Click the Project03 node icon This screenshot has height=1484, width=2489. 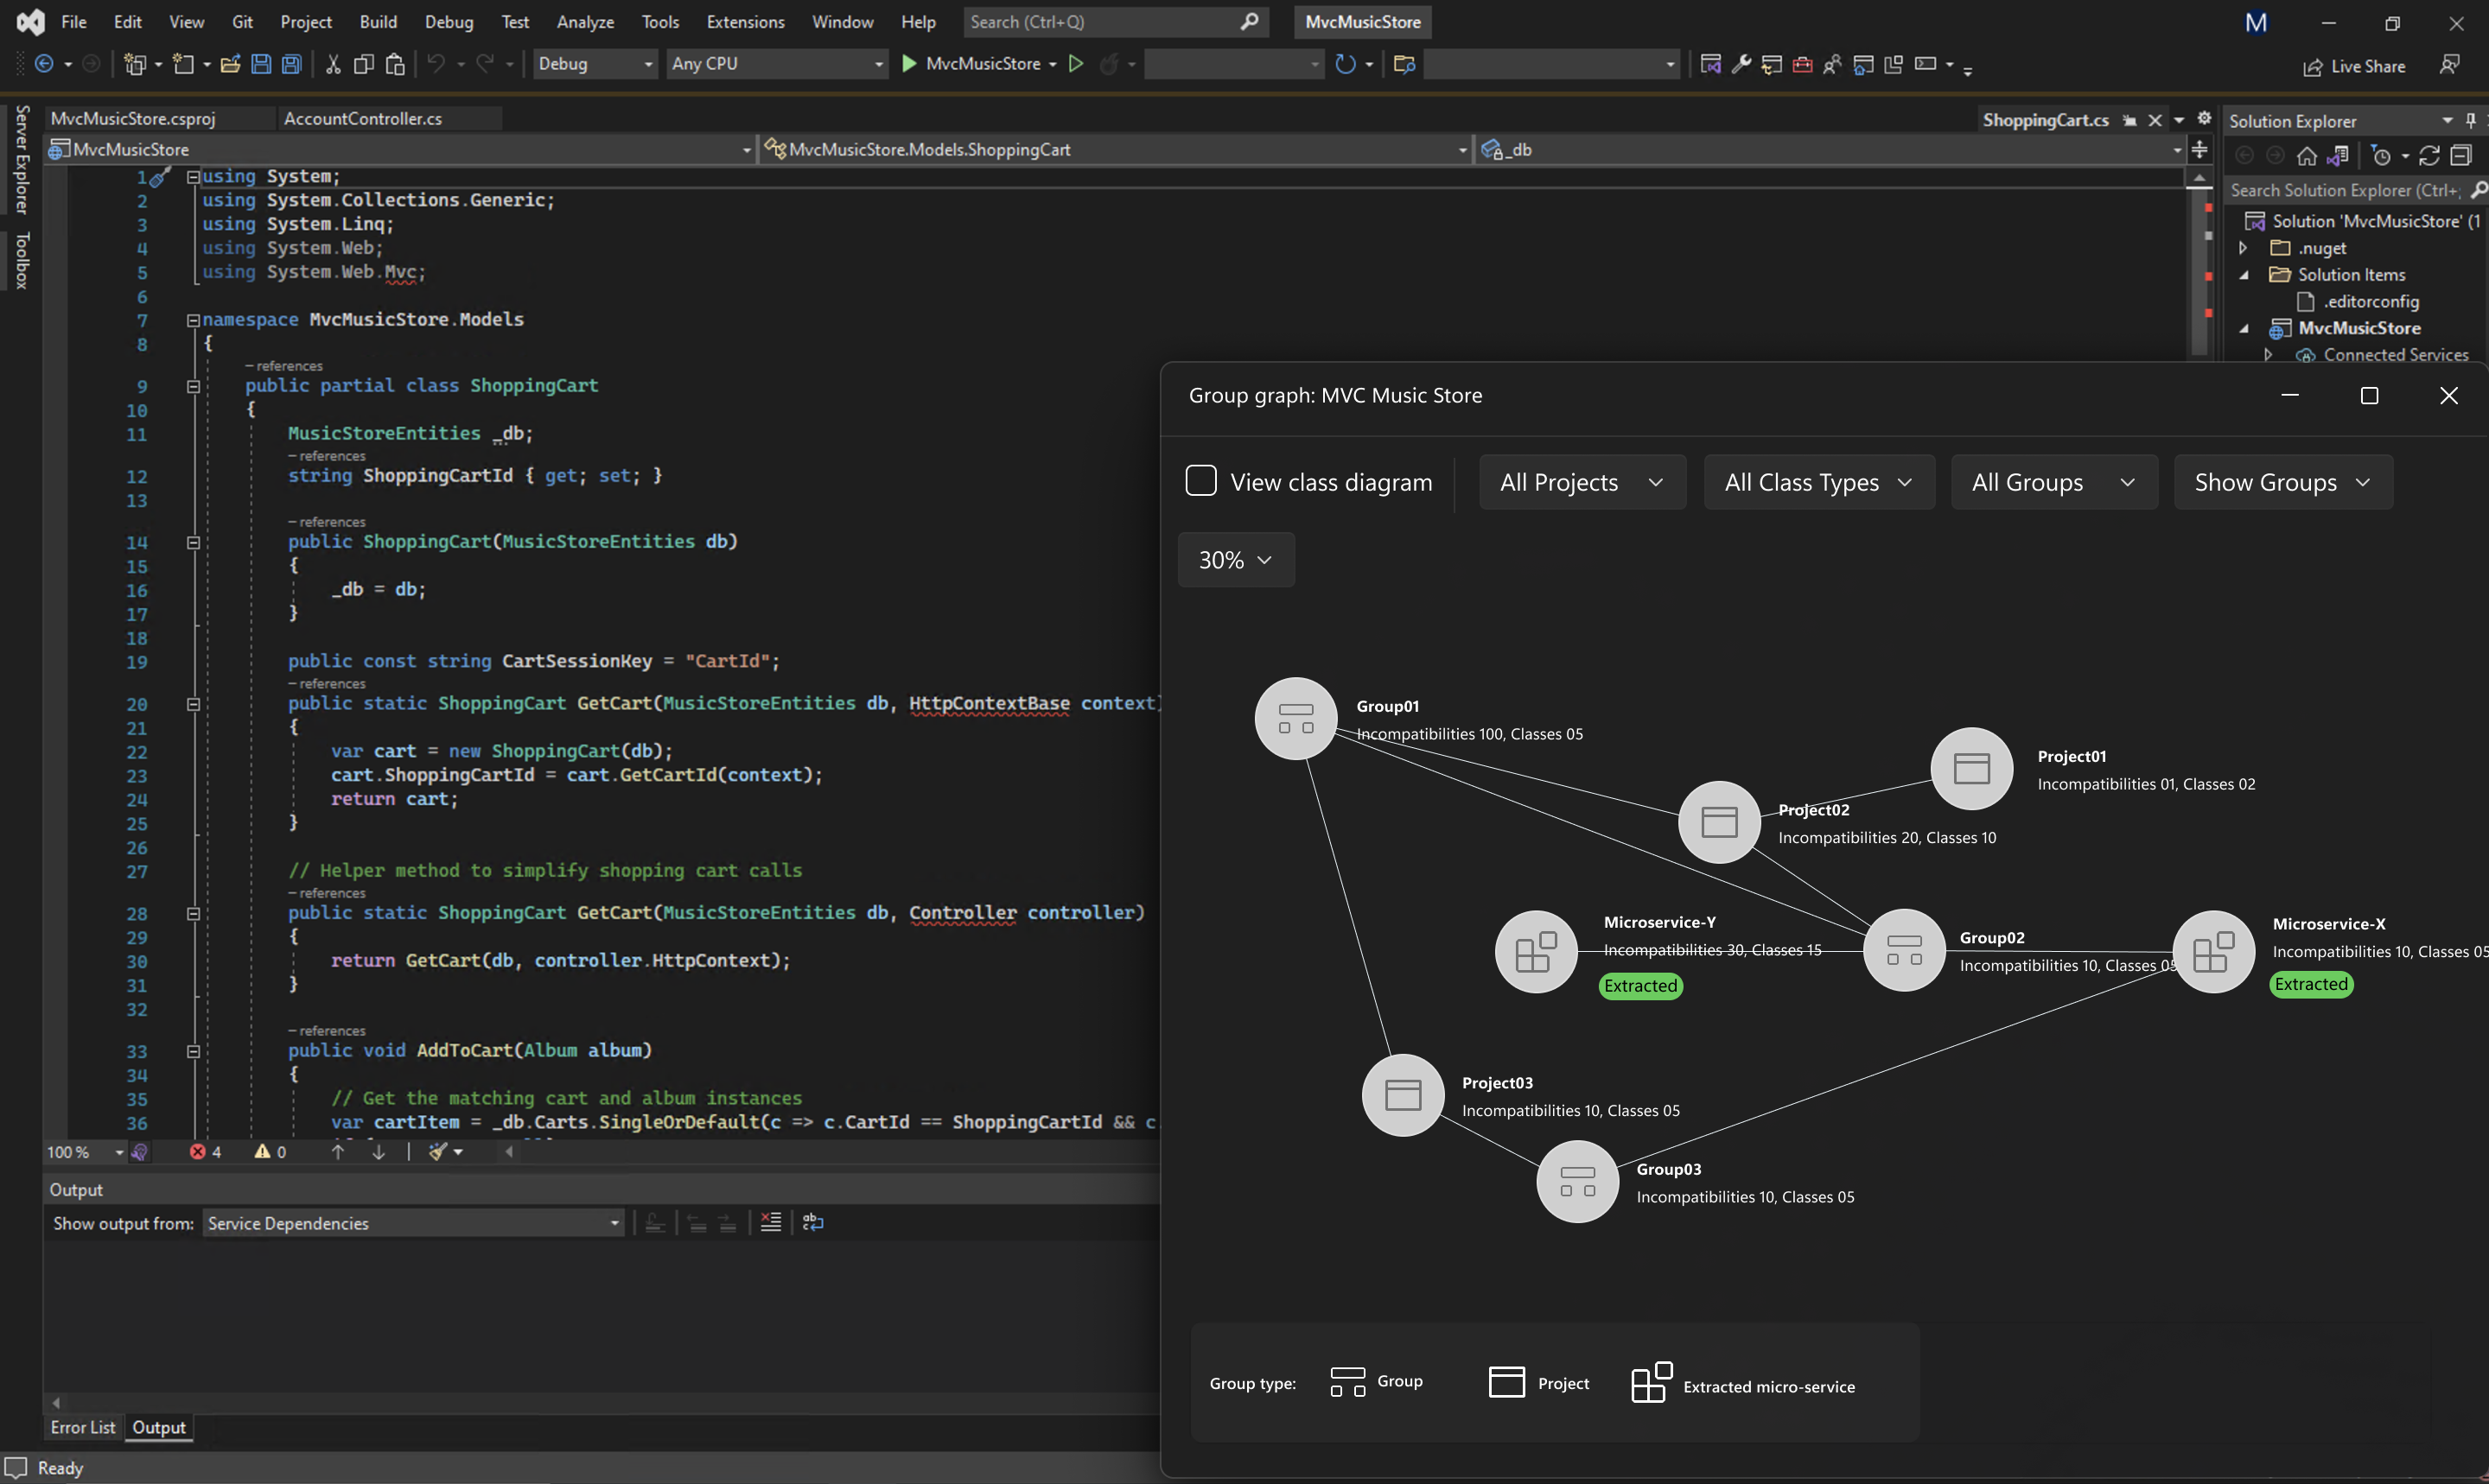[x=1403, y=1095]
